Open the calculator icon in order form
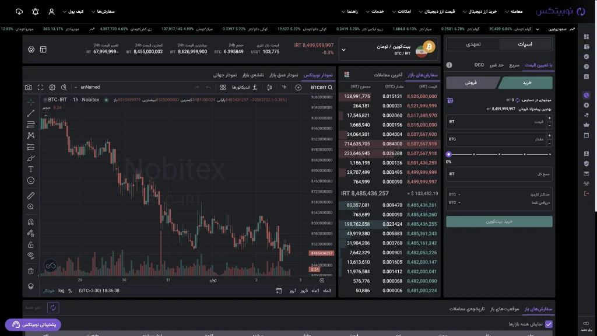 [450, 100]
